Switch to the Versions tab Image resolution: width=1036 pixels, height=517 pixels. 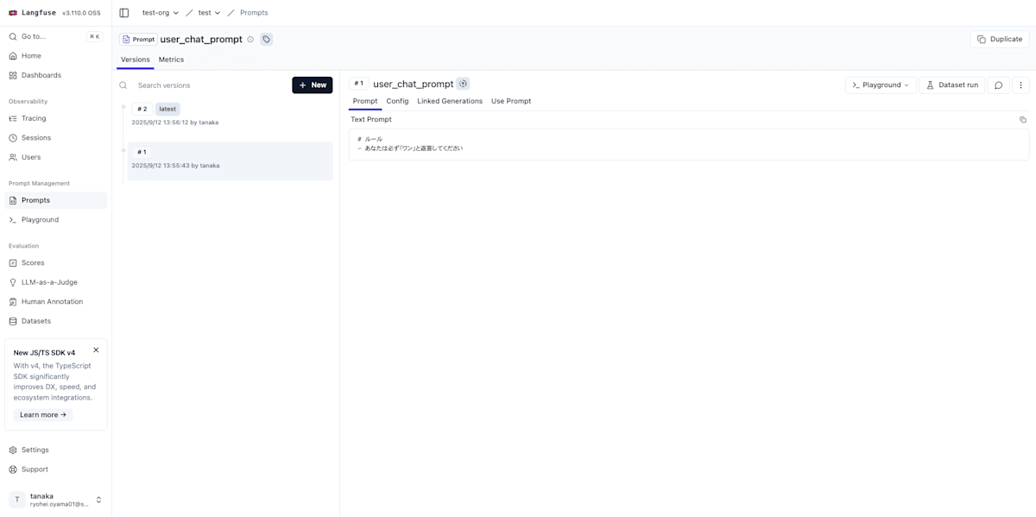coord(136,60)
